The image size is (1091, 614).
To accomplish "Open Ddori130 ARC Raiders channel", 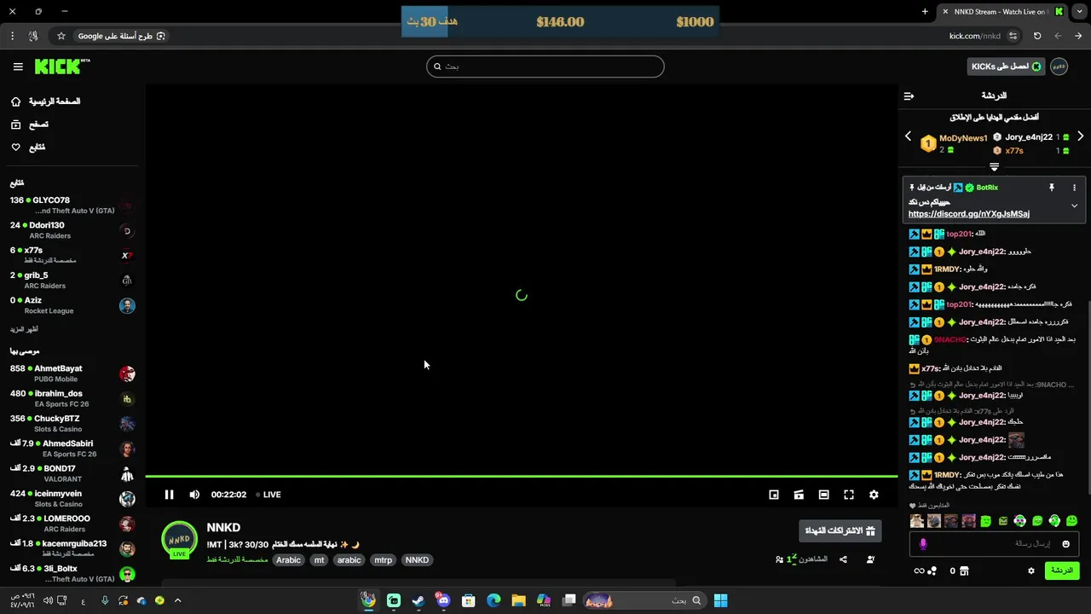I will pos(72,230).
